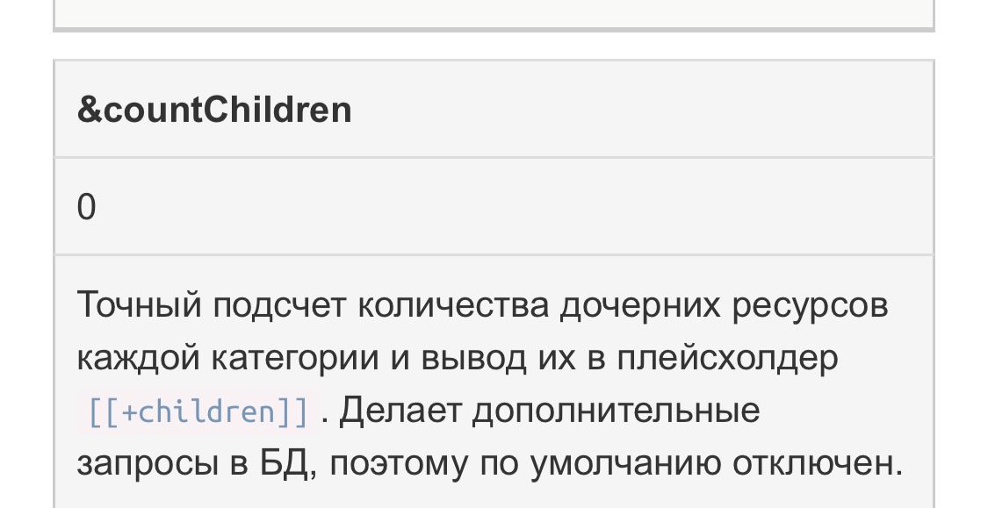
Task: Click the word "подсчет"
Action: click(280, 305)
